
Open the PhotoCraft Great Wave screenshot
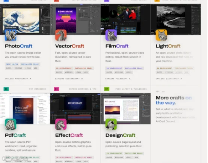click(25, 19)
